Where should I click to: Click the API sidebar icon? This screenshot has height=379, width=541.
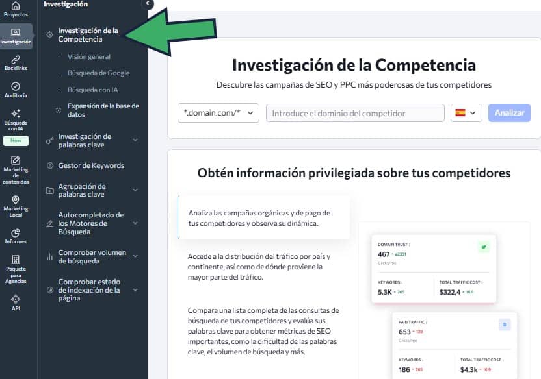[16, 302]
